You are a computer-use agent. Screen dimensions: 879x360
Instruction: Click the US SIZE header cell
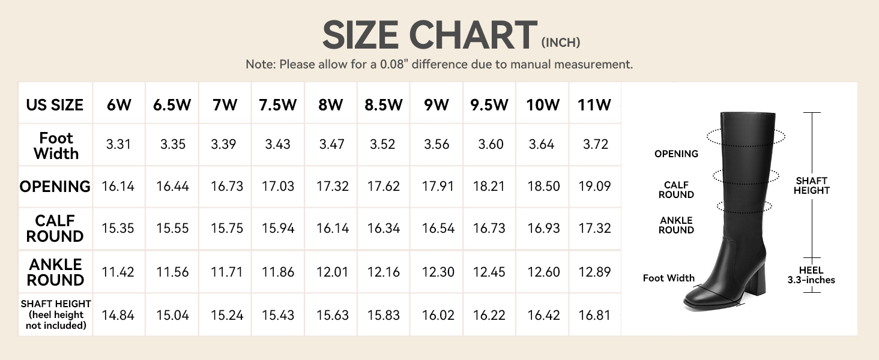pyautogui.click(x=55, y=105)
